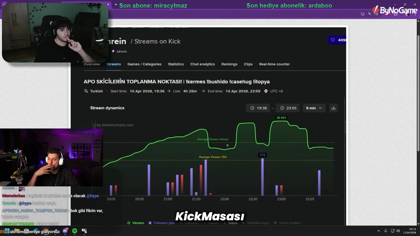Click the Stream dynamics heading
Viewport: 420px width, 236px height.
click(x=107, y=108)
